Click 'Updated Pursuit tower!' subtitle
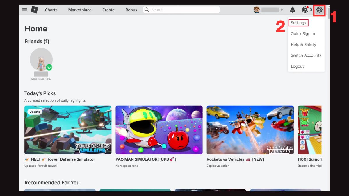Viewport: 349px width, 196px height. tap(40, 166)
